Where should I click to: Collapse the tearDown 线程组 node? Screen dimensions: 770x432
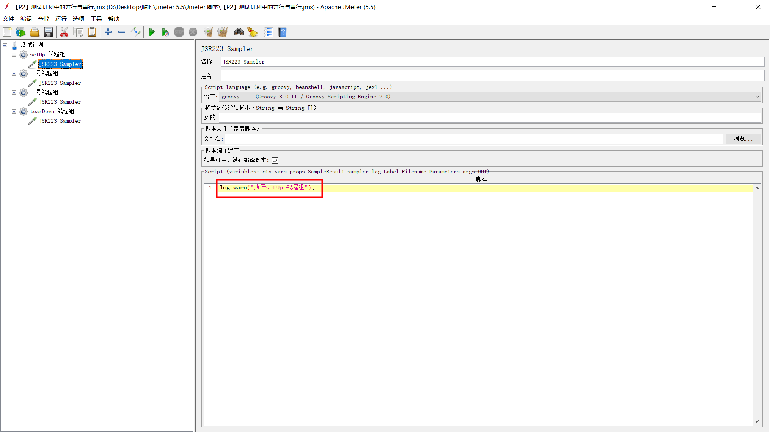[14, 111]
